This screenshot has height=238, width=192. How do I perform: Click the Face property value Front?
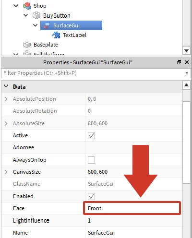click(x=132, y=208)
